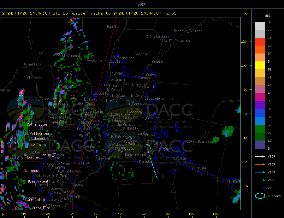Click the Pellegrina label
Viewport: 284px width, 218px height.
tap(39, 134)
